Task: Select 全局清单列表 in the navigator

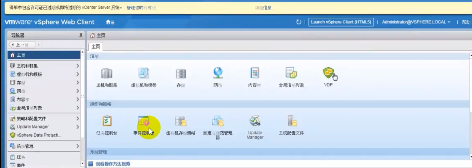Action: pyautogui.click(x=44, y=108)
